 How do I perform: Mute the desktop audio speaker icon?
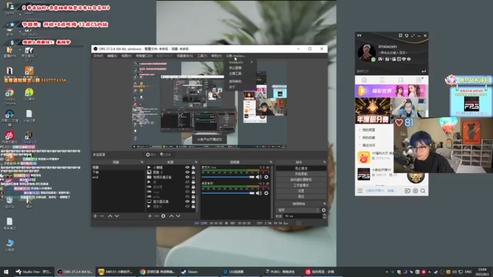[259, 193]
